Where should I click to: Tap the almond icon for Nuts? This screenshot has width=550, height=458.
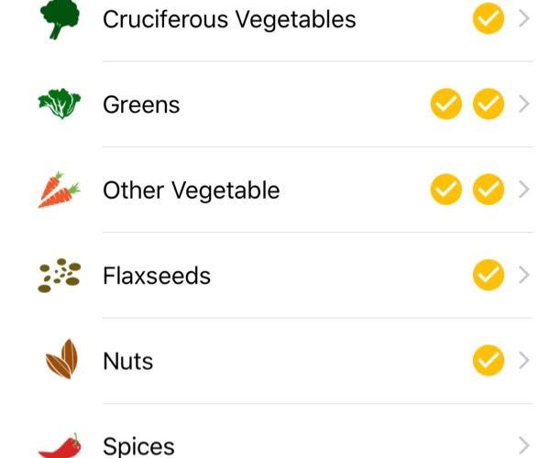(61, 359)
